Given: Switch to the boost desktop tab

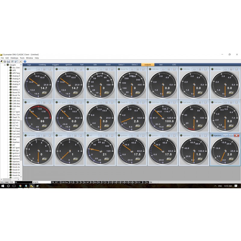Looking at the screenshot, I should coord(108,65).
